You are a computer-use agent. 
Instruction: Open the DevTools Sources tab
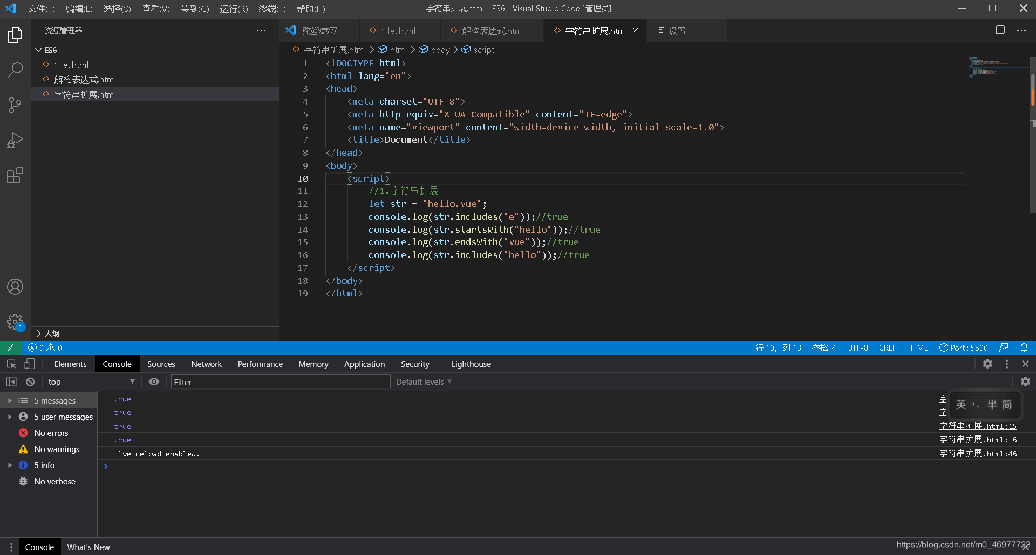coord(161,364)
